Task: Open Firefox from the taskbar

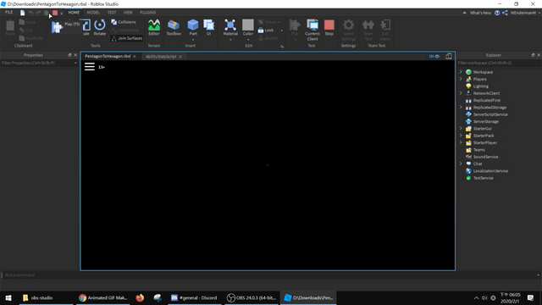Action: [x=140, y=297]
